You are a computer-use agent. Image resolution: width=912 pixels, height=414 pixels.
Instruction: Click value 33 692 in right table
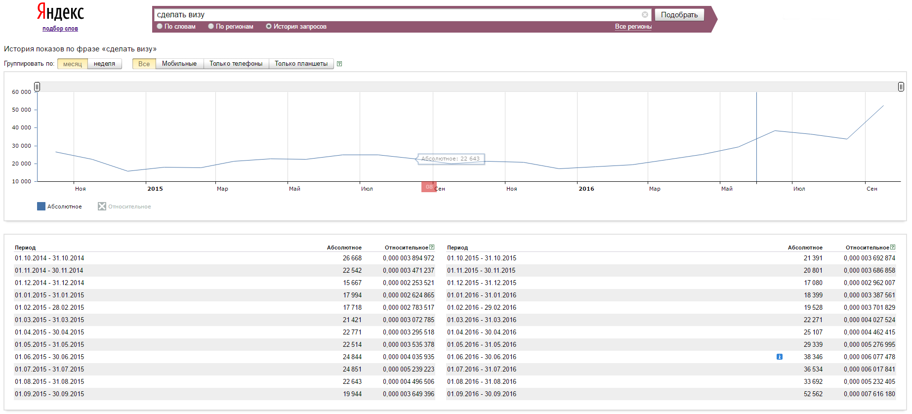(813, 381)
